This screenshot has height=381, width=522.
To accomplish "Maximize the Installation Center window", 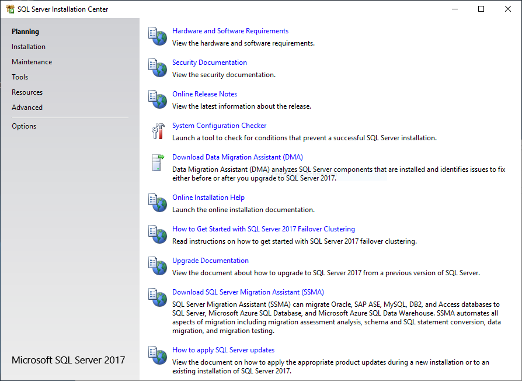I will click(x=481, y=9).
